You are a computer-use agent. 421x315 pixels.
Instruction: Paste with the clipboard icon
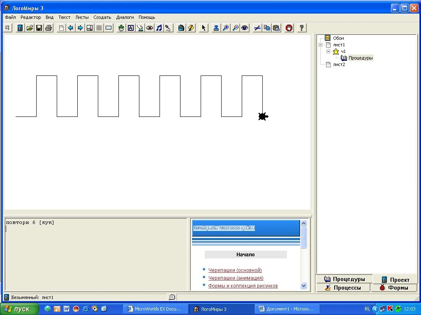[x=276, y=28]
